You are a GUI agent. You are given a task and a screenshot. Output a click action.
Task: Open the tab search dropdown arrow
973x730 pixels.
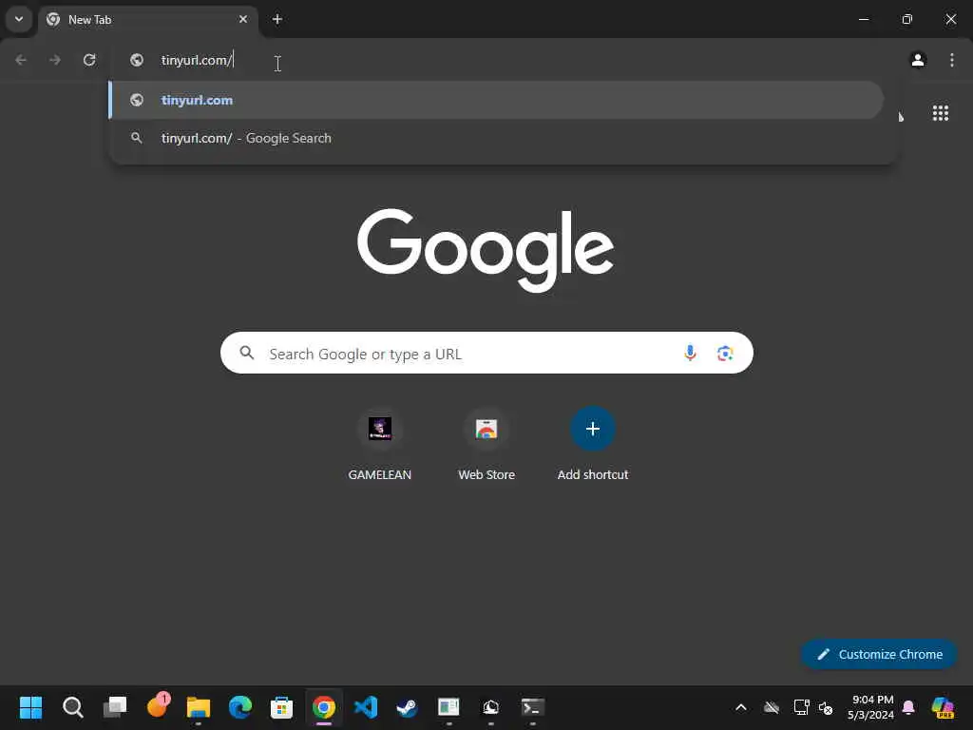19,19
